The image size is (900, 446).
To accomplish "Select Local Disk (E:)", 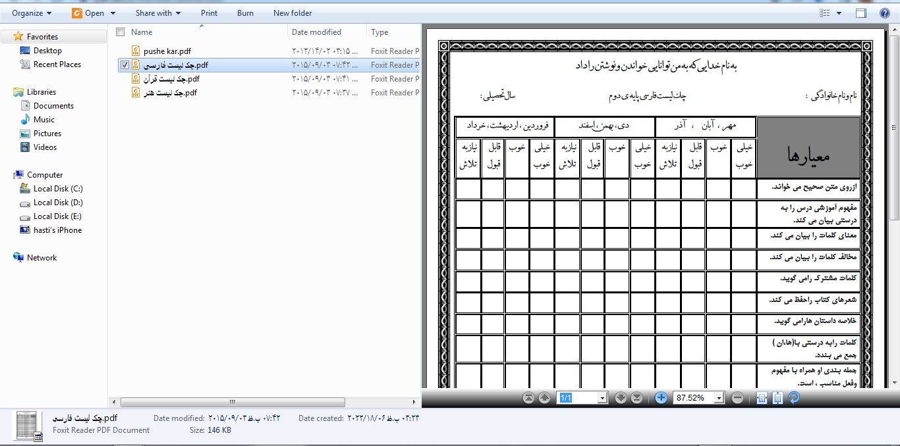I will (x=58, y=216).
